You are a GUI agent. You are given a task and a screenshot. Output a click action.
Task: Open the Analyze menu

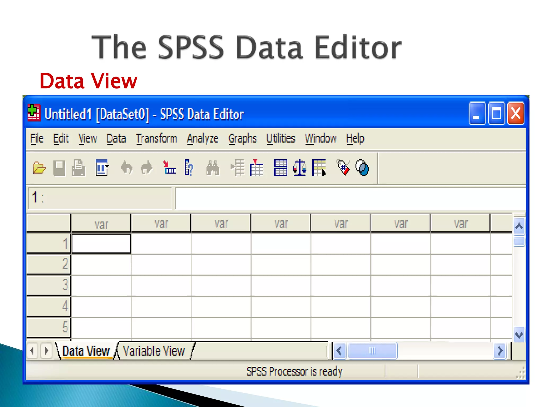[x=203, y=139]
